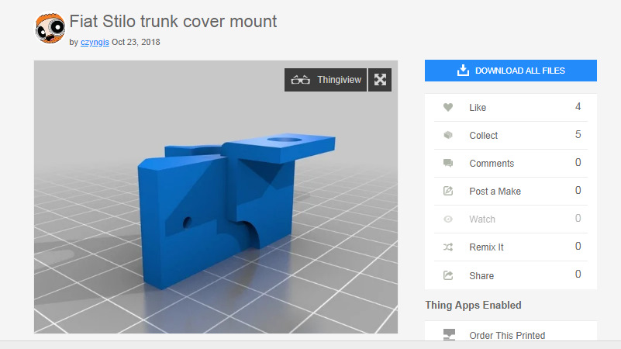Viewport: 621px width, 349px height.
Task: Click the Collect box icon
Action: tap(448, 135)
